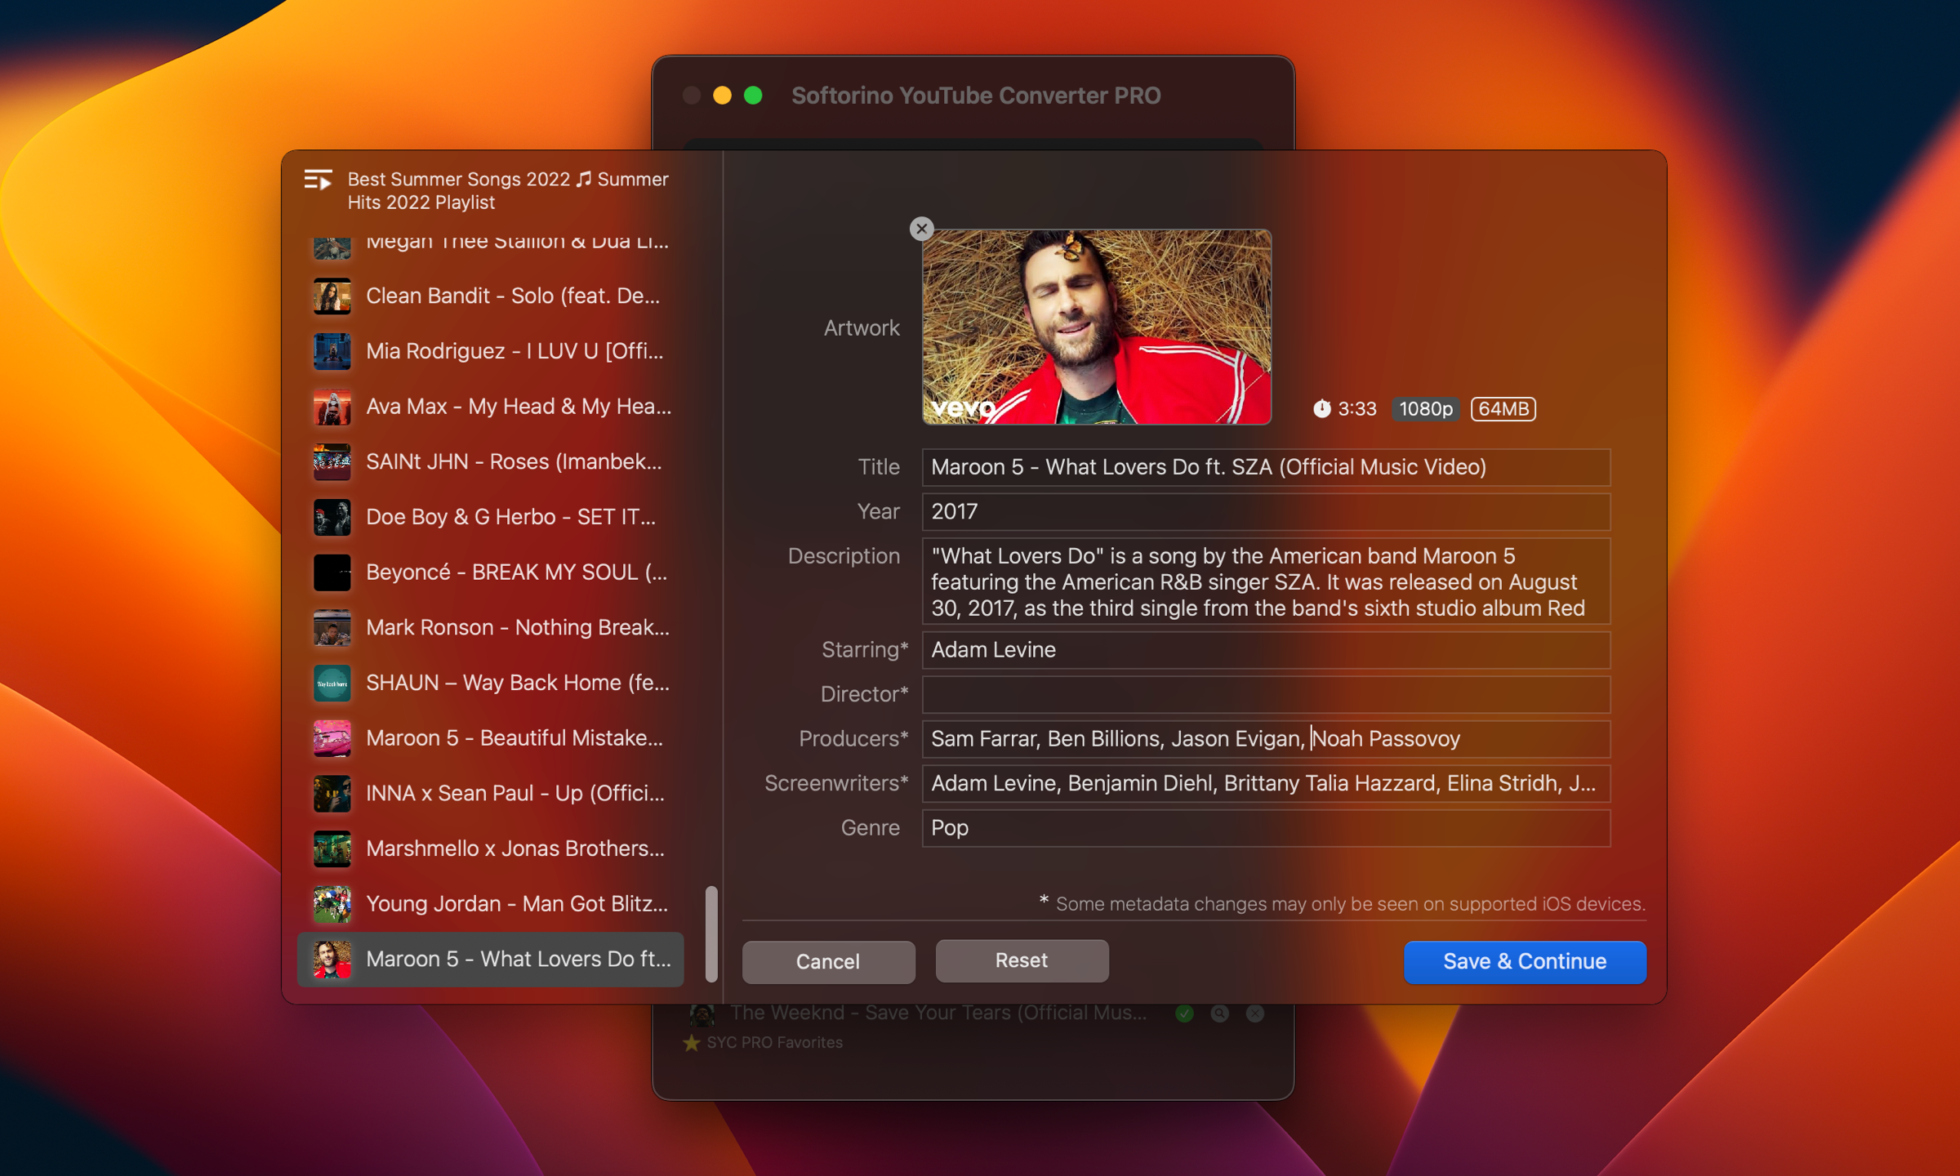Click the 64MB file size badge icon
This screenshot has width=1960, height=1176.
[1503, 408]
